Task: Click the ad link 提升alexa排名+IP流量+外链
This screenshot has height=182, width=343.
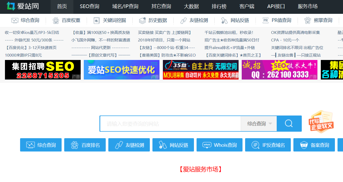Action: tap(230, 48)
